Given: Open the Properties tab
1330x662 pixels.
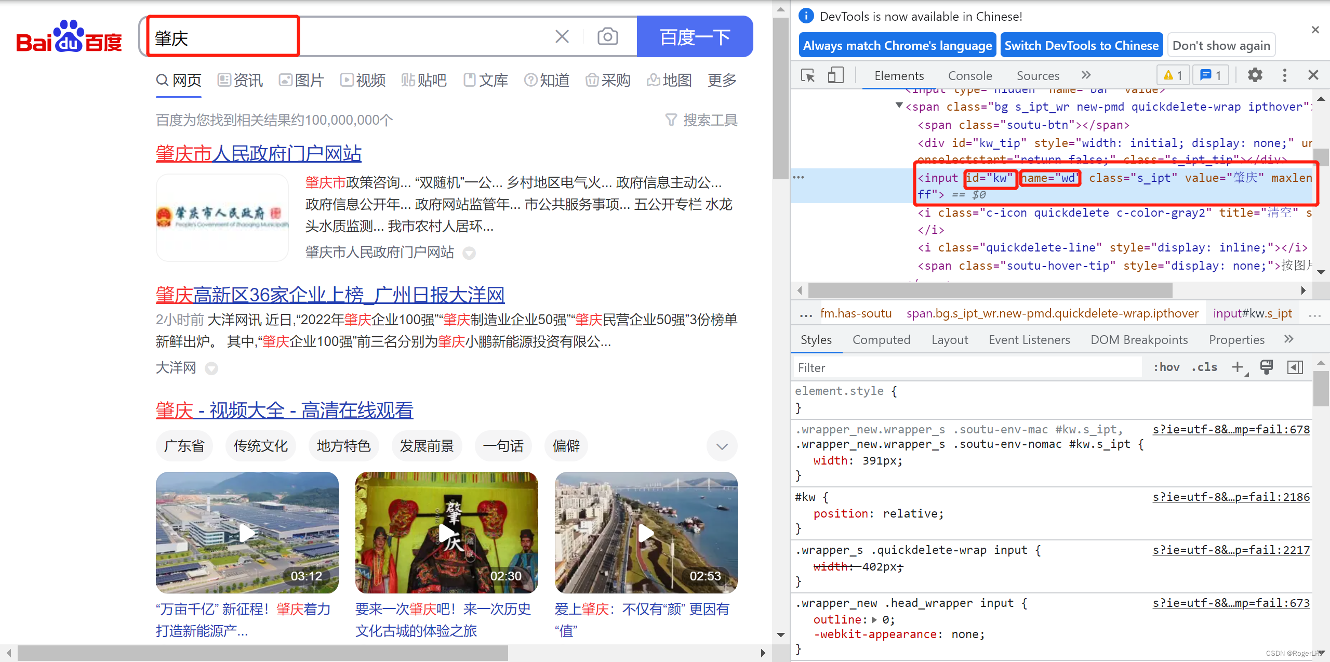Looking at the screenshot, I should click(x=1236, y=340).
